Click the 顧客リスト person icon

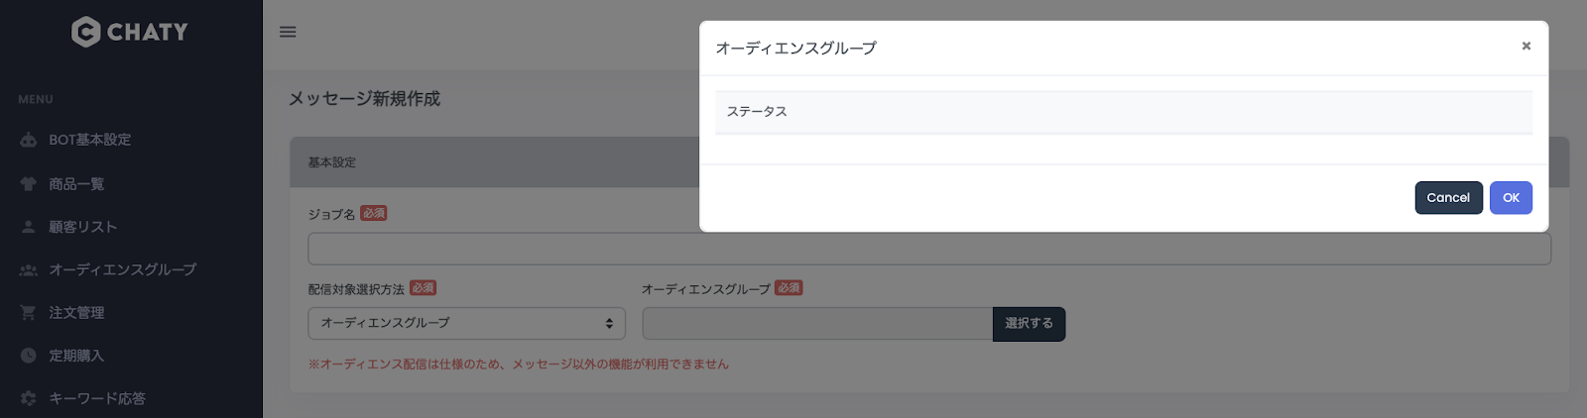coord(29,227)
